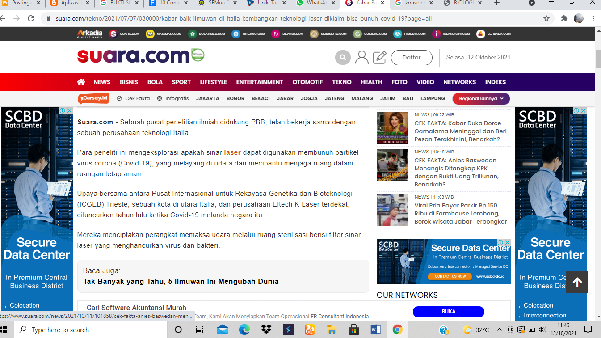Image resolution: width=601 pixels, height=338 pixels.
Task: Open Viral Pria Bayar Parkir article
Action: [x=461, y=213]
